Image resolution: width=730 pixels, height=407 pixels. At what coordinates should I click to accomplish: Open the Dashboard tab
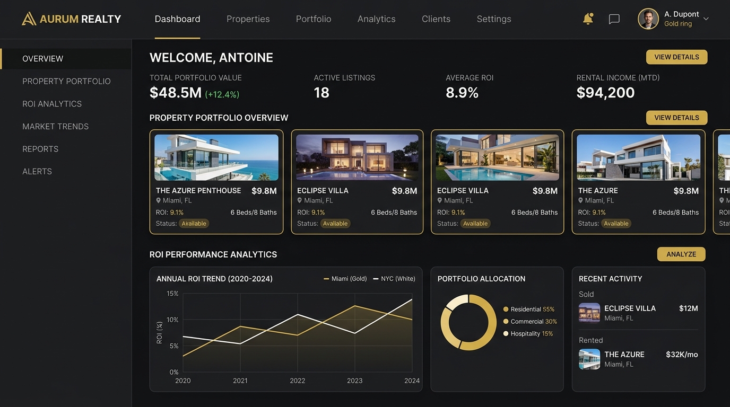point(177,19)
